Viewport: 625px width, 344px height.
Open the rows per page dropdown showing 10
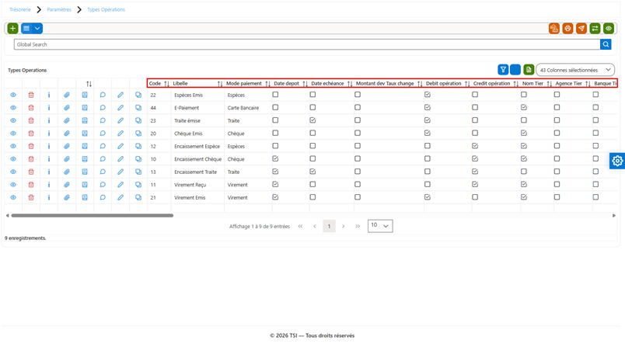tap(380, 226)
